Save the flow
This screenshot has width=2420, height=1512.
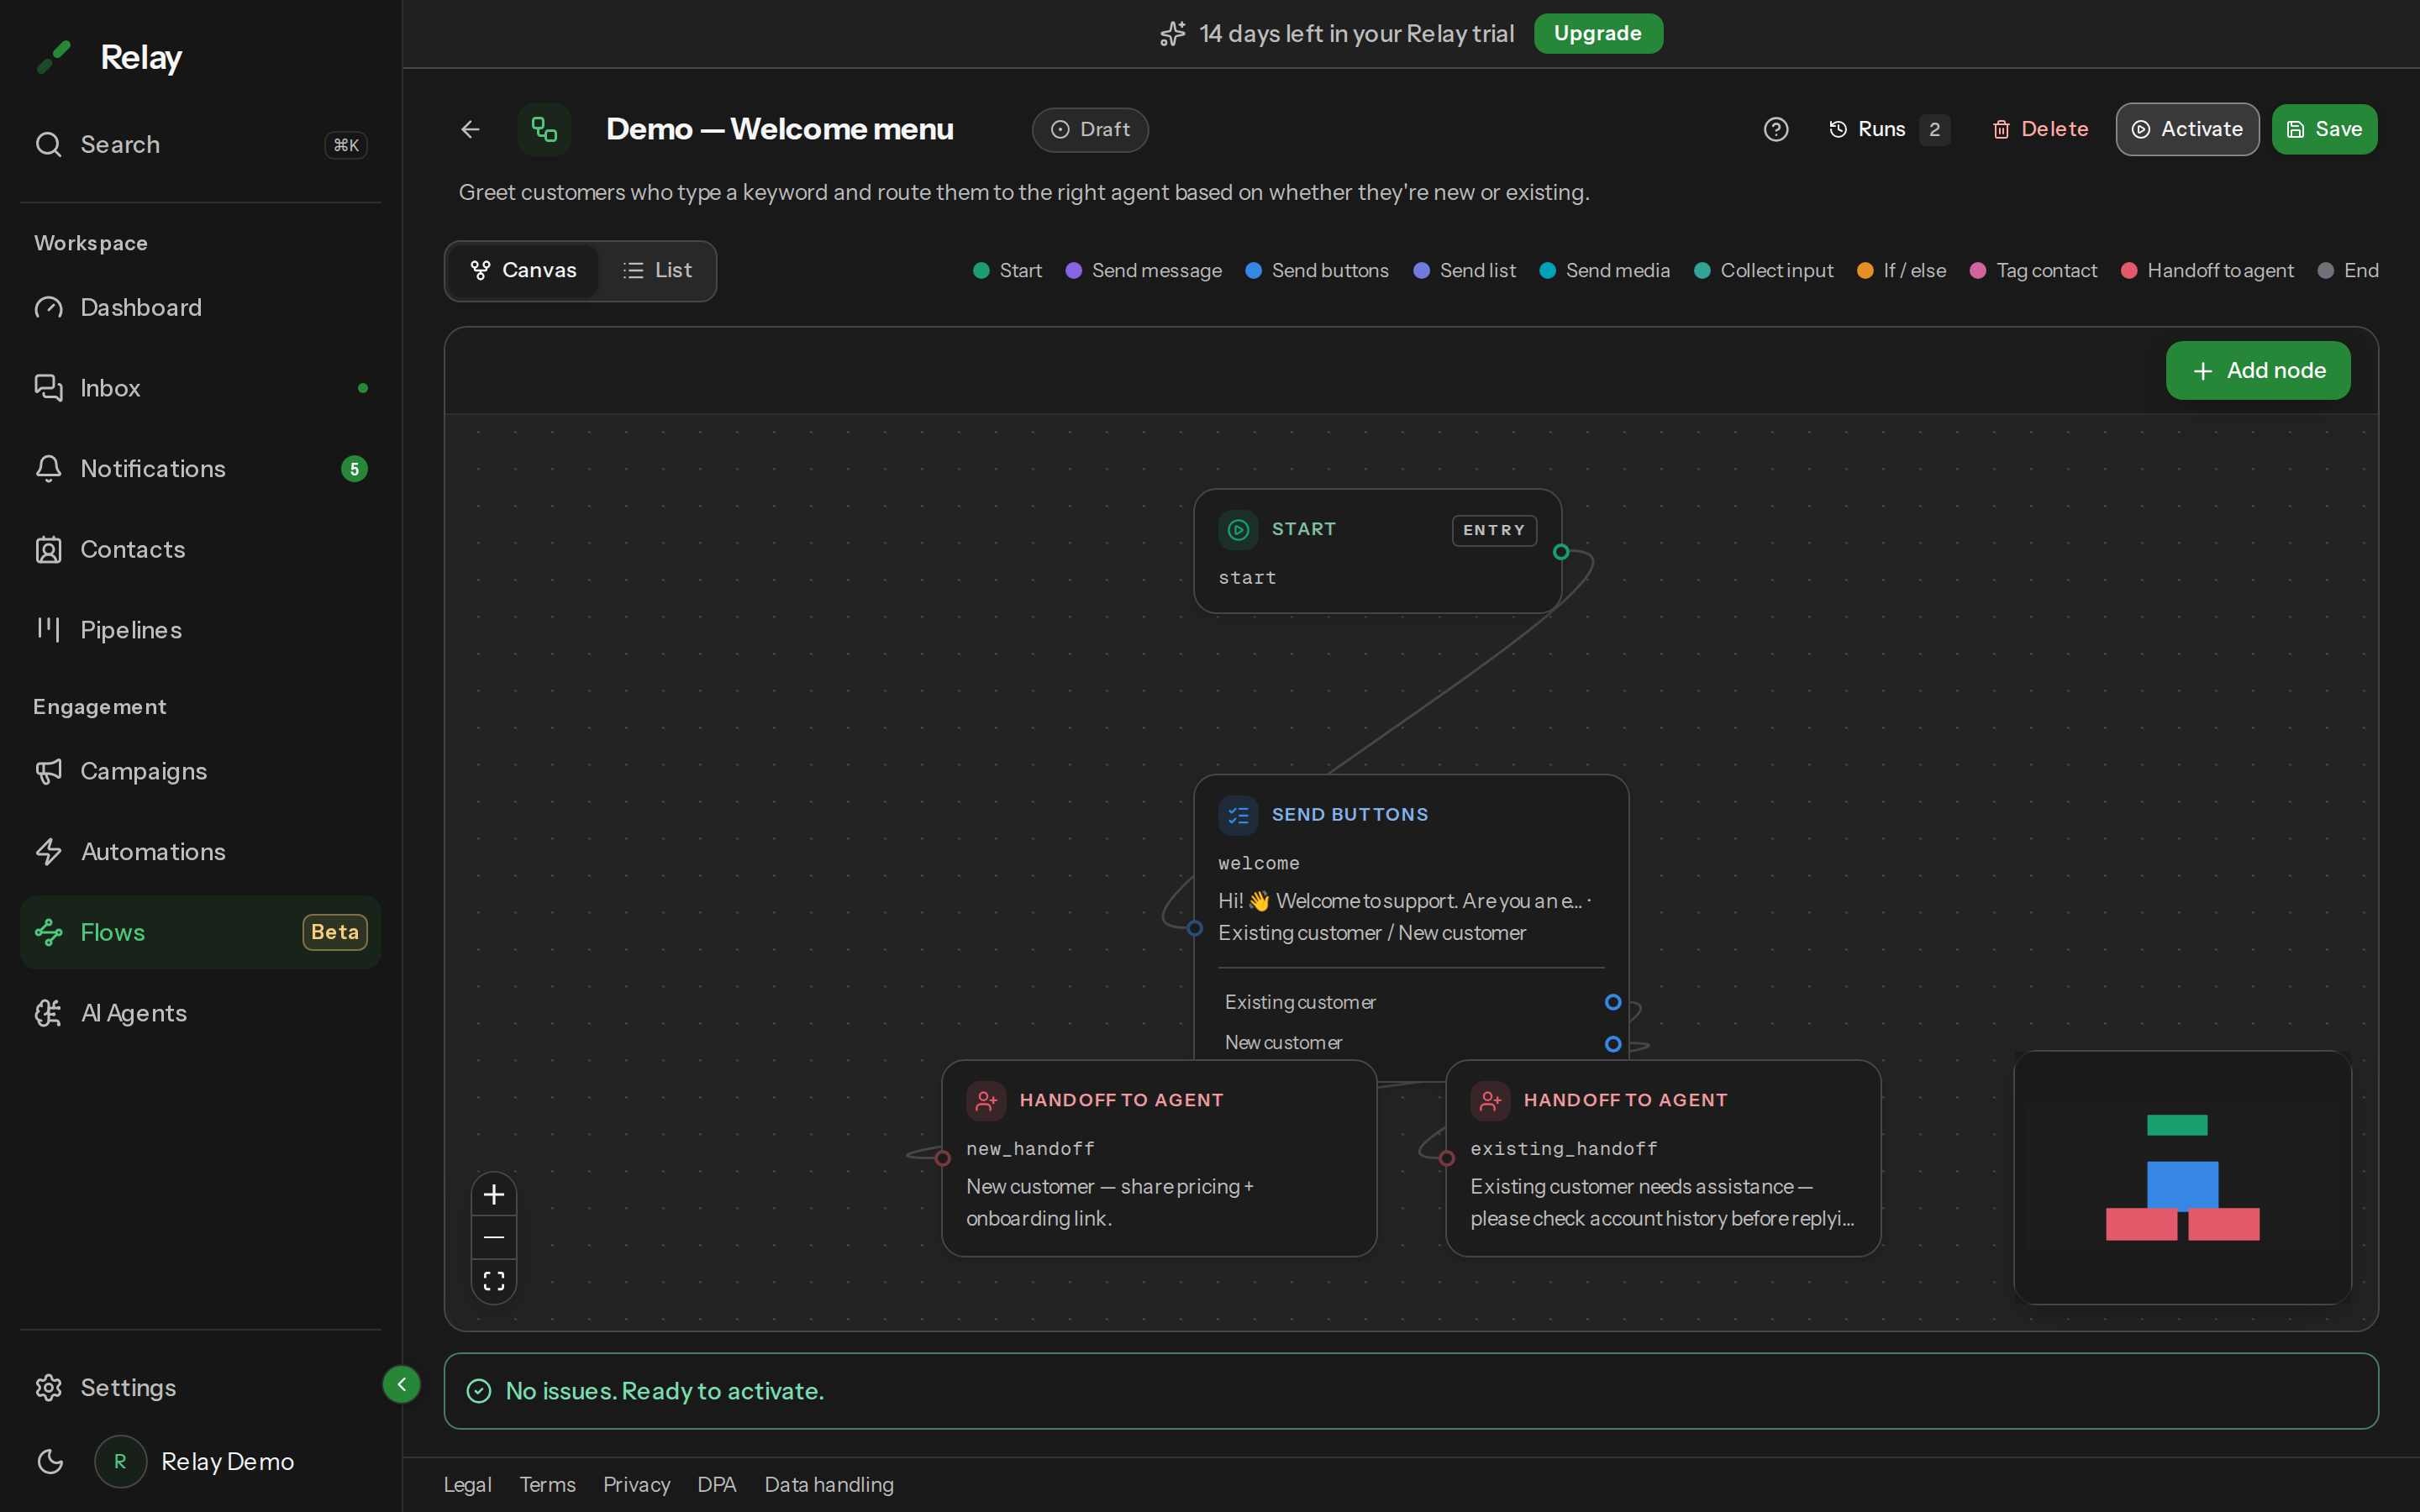coord(2324,129)
